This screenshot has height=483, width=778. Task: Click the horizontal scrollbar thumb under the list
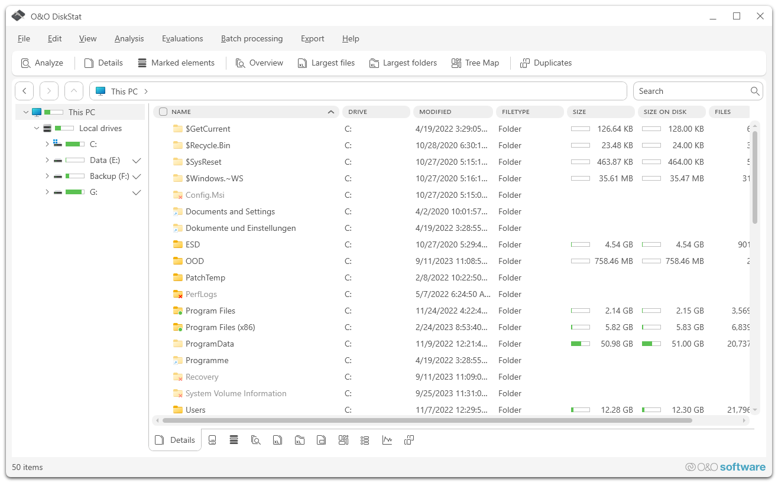pos(427,420)
